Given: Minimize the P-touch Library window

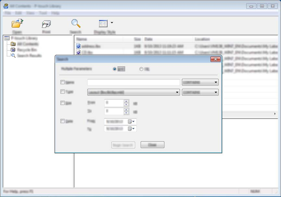Looking at the screenshot, I should 251,6.
